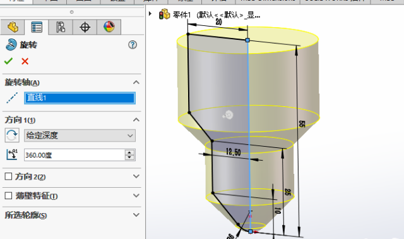Image resolution: width=404 pixels, height=239 pixels.
Task: Expand the 零件1 flyout tree node
Action: (150, 13)
